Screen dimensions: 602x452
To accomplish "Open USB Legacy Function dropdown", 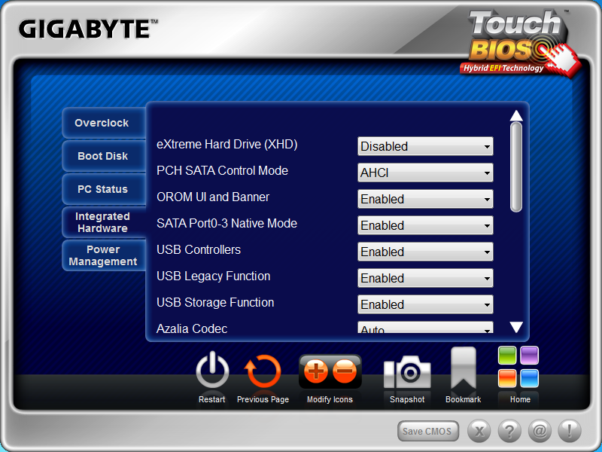I will 425,278.
